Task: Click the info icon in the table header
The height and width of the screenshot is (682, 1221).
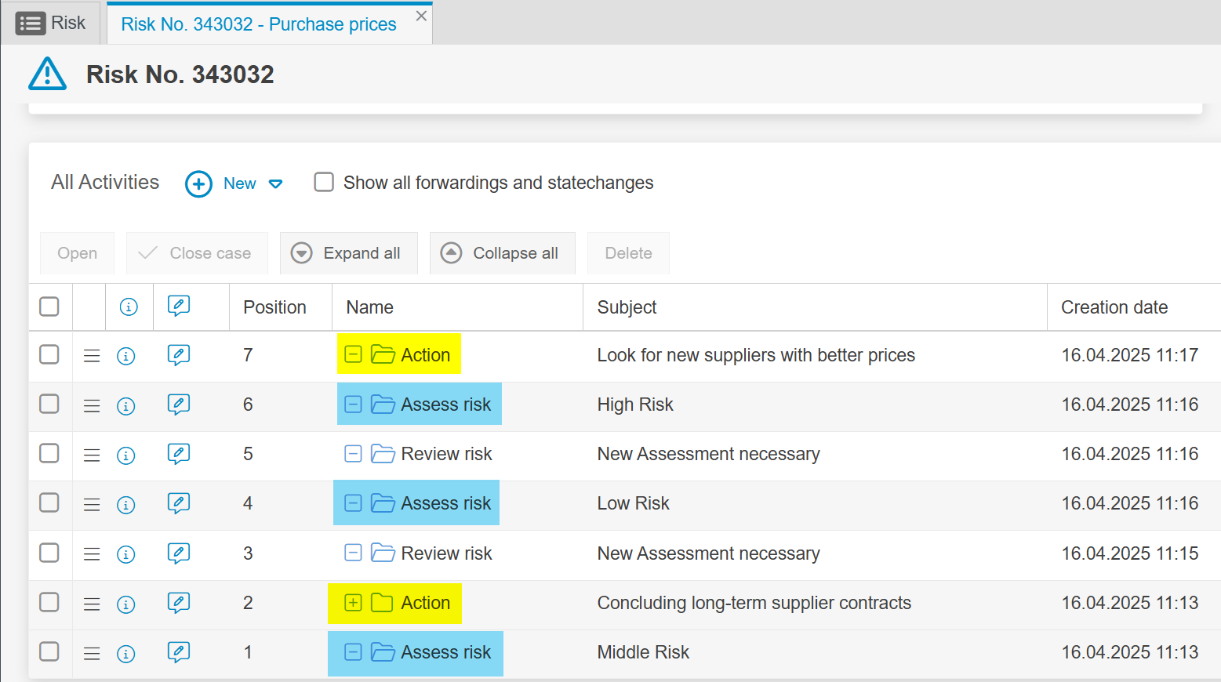Action: pos(129,307)
